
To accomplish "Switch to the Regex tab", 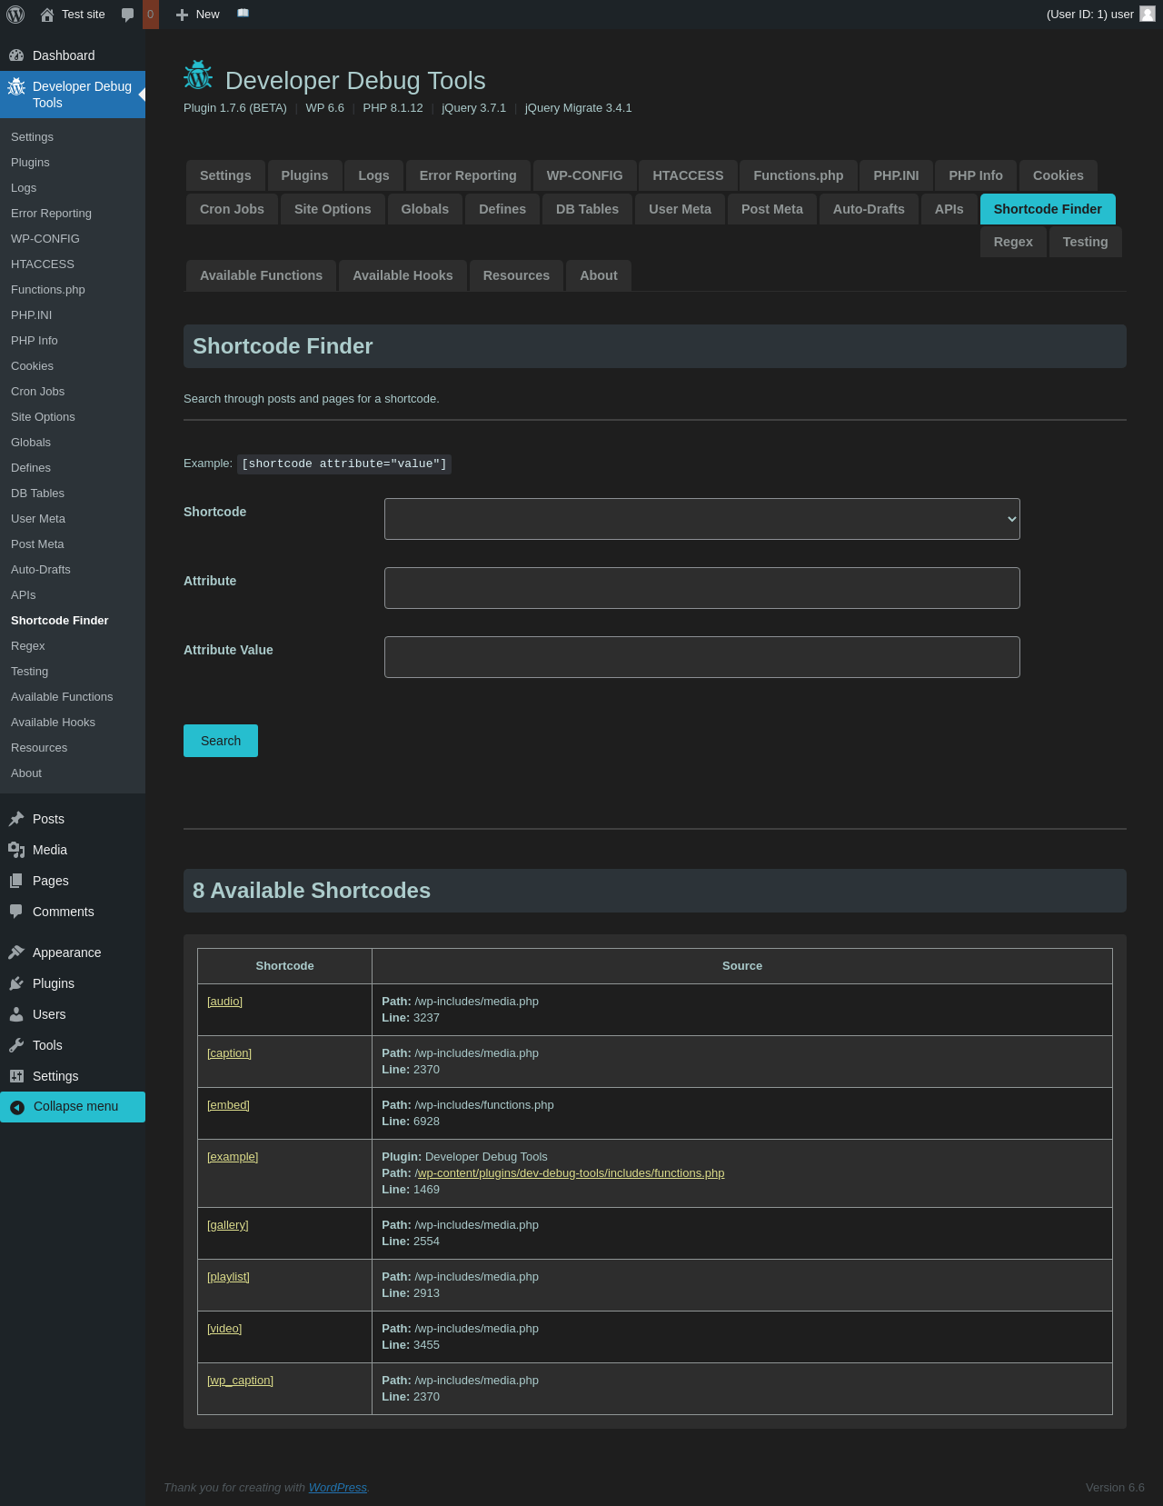I will click(1012, 242).
